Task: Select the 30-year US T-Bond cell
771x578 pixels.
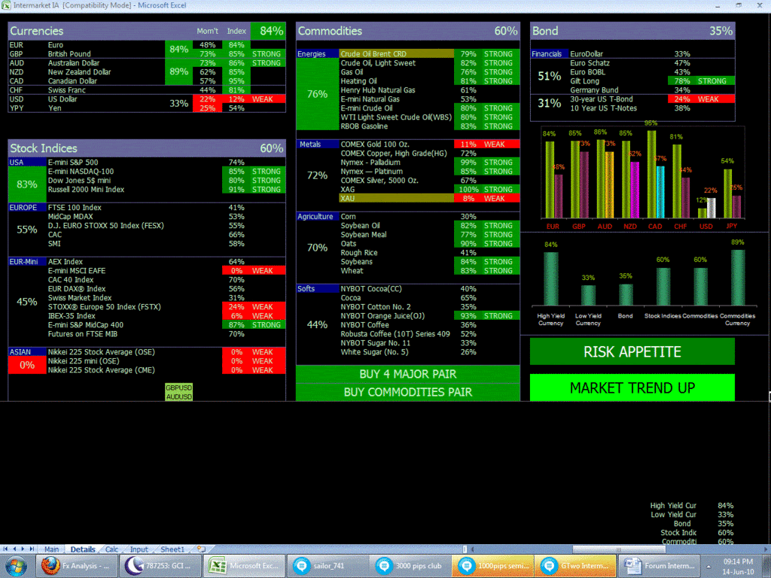Action: tap(602, 99)
